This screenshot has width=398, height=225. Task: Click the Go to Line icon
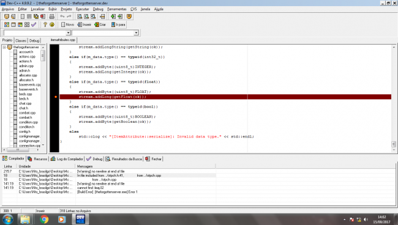102,17
